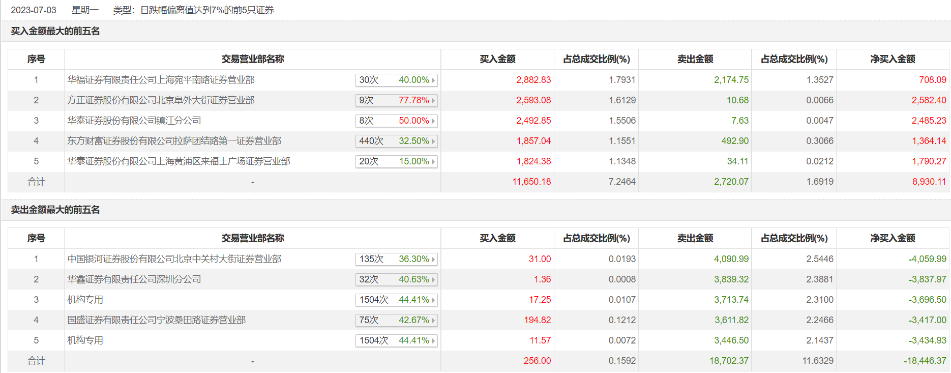Click 卖出金额最大的前五名 section heading
Image resolution: width=951 pixels, height=373 pixels.
[55, 210]
